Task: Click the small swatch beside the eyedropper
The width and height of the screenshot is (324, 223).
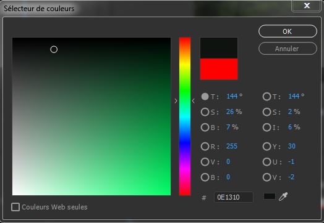Action: pyautogui.click(x=270, y=197)
